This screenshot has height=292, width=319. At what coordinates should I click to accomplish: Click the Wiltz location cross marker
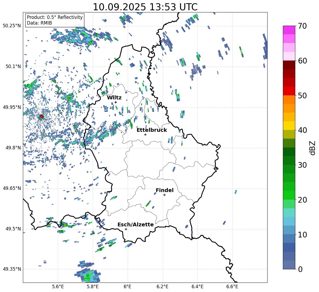point(116,102)
